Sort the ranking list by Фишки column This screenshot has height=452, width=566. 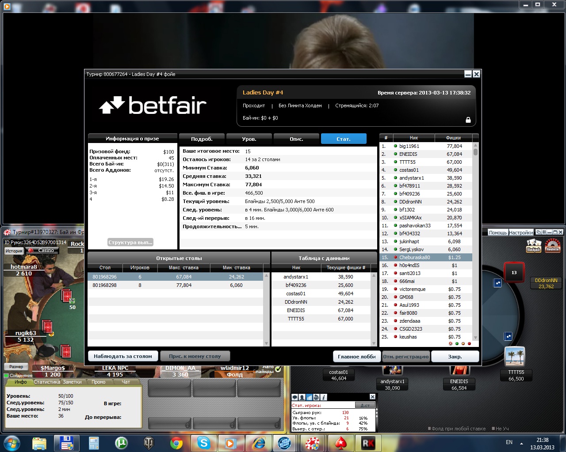click(x=453, y=138)
